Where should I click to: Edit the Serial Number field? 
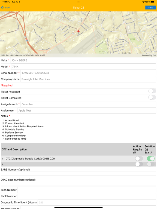click(88, 73)
